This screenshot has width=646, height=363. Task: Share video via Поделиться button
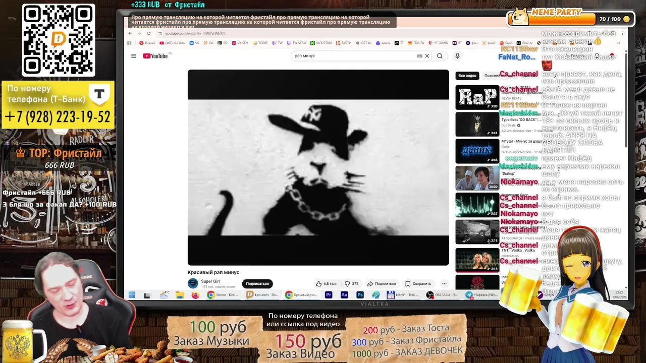coord(382,283)
